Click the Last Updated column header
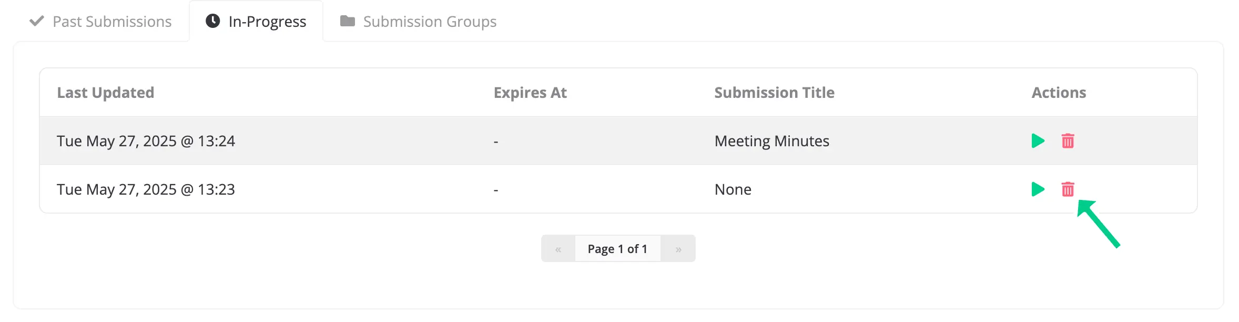 coord(106,93)
